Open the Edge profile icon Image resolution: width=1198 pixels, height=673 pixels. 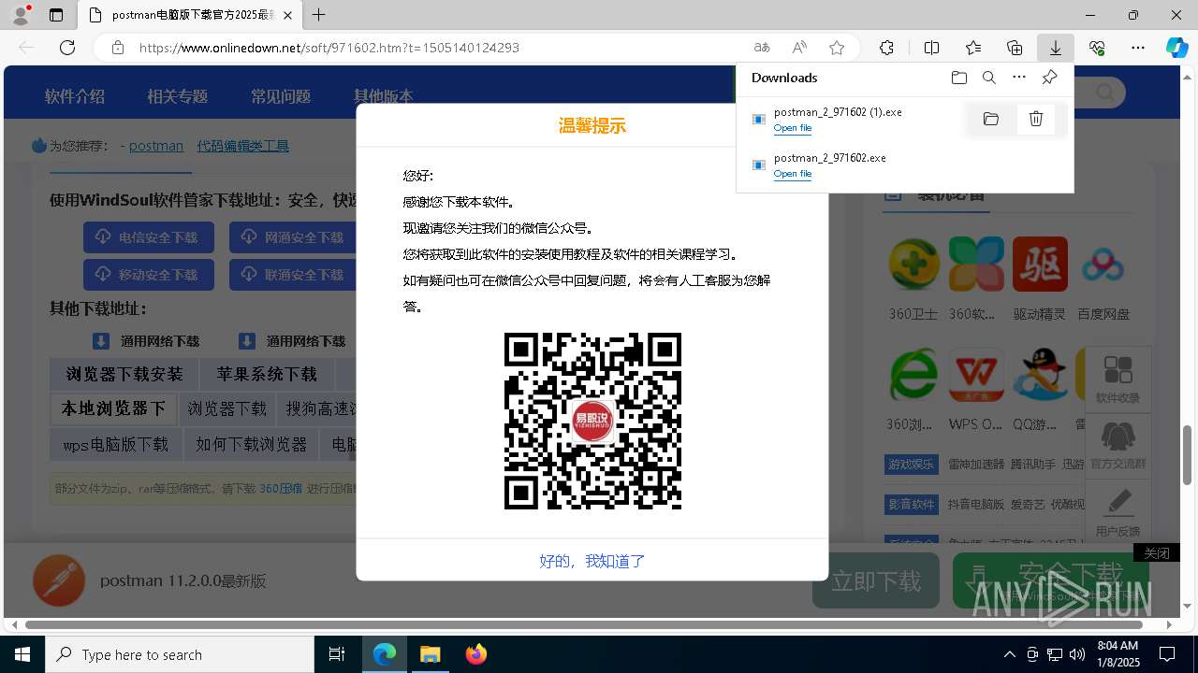21,15
